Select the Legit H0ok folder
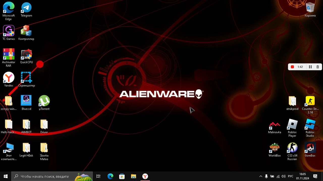 (x=26, y=150)
